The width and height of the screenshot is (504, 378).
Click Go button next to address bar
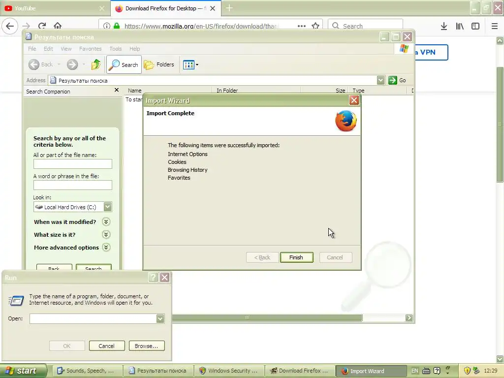click(397, 80)
